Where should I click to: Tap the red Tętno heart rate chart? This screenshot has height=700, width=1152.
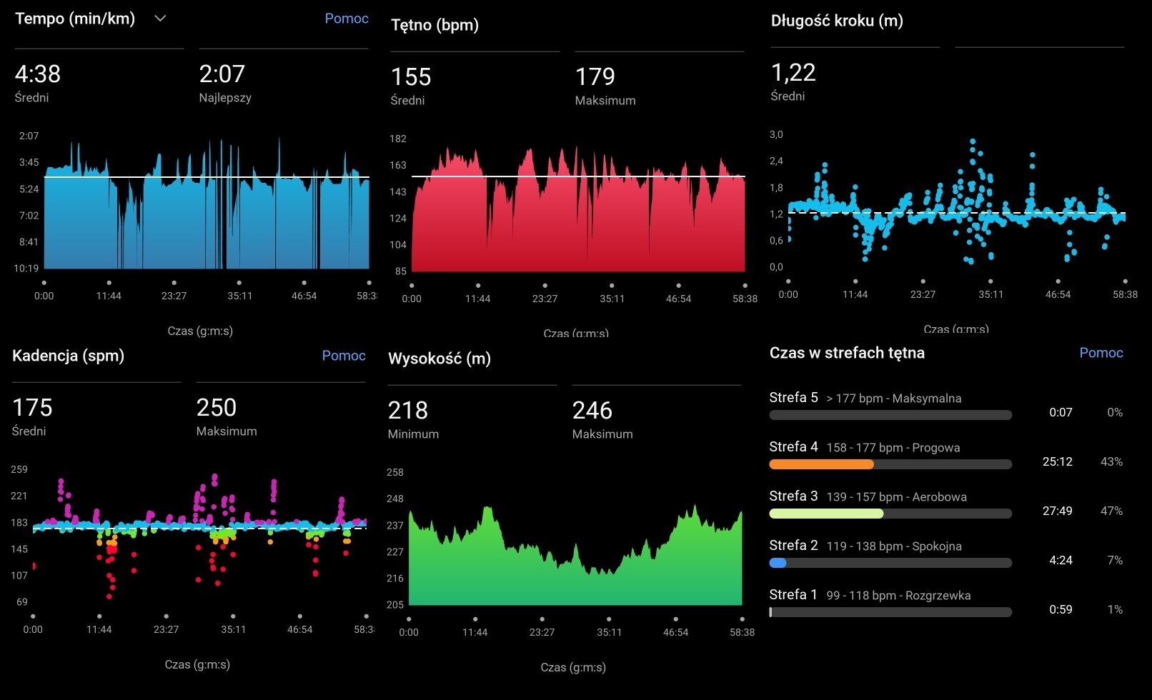coord(578,214)
